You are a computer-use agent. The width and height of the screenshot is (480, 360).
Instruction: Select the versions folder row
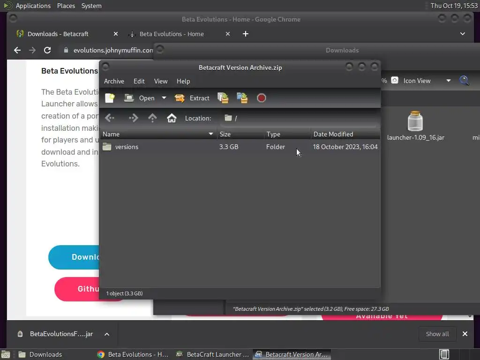tap(240, 147)
